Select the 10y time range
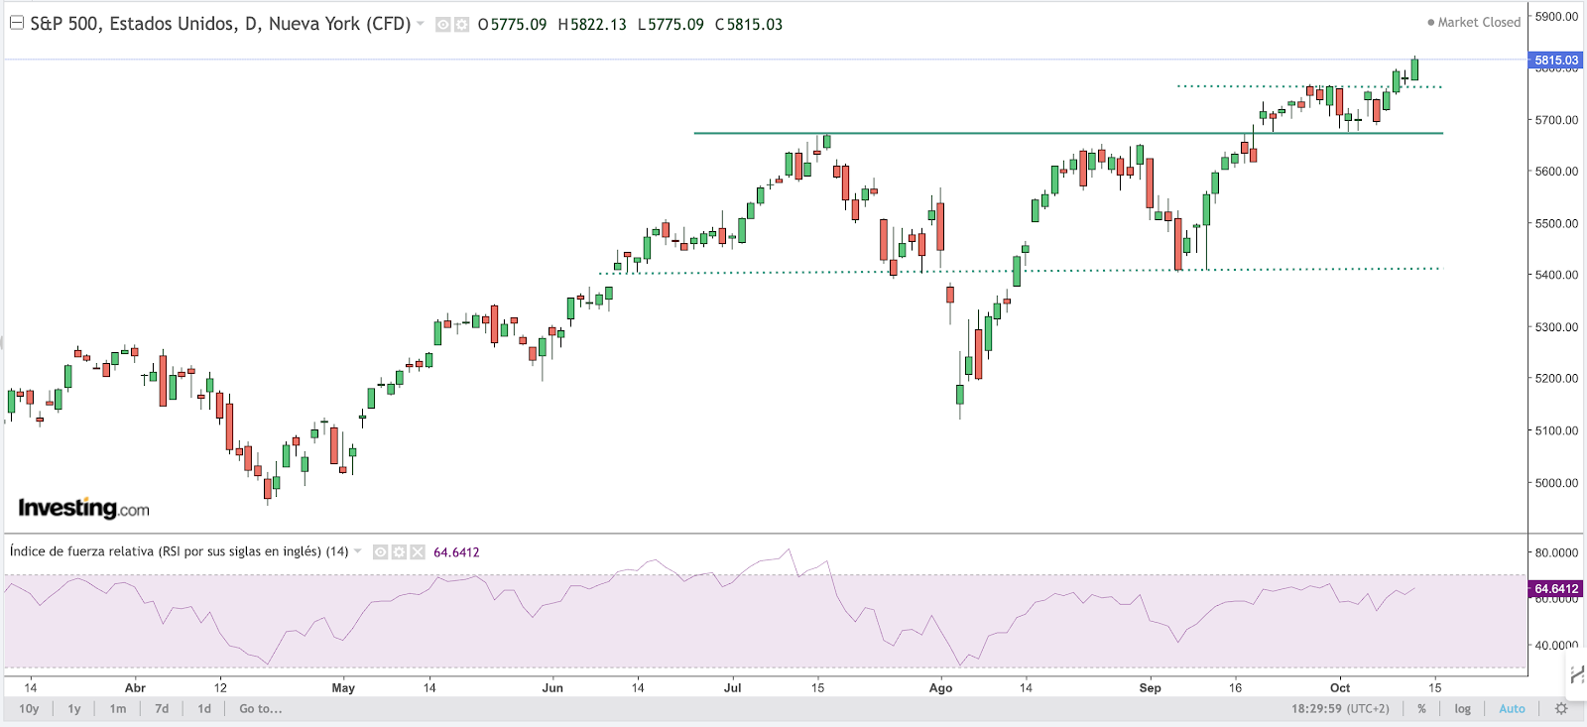This screenshot has height=727, width=1587. tap(29, 708)
